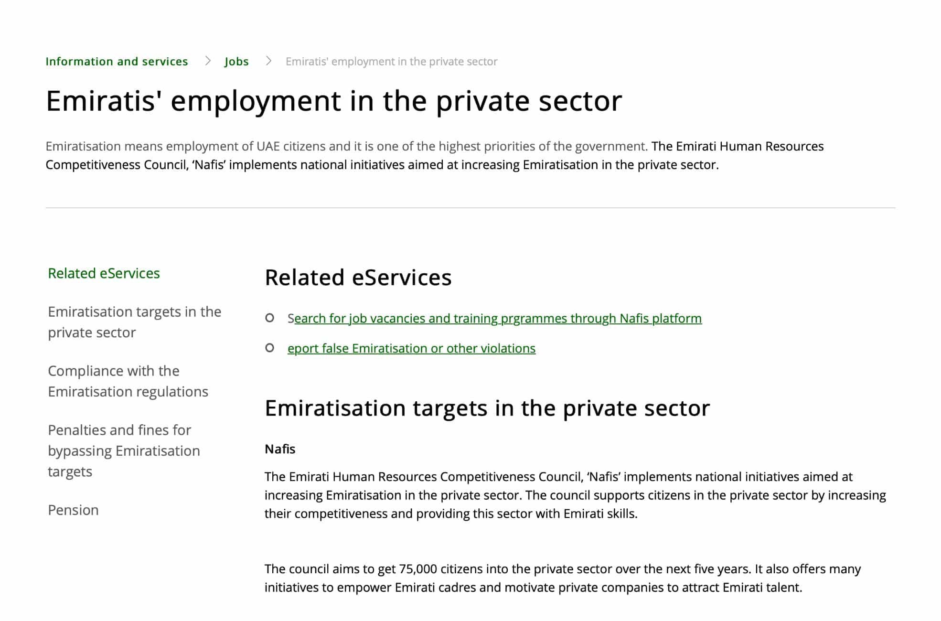The image size is (941, 621).
Task: Click the Nafis subheading
Action: click(x=279, y=448)
